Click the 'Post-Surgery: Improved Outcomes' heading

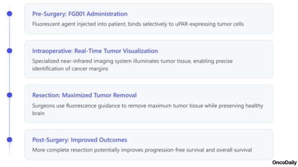[x=80, y=140]
